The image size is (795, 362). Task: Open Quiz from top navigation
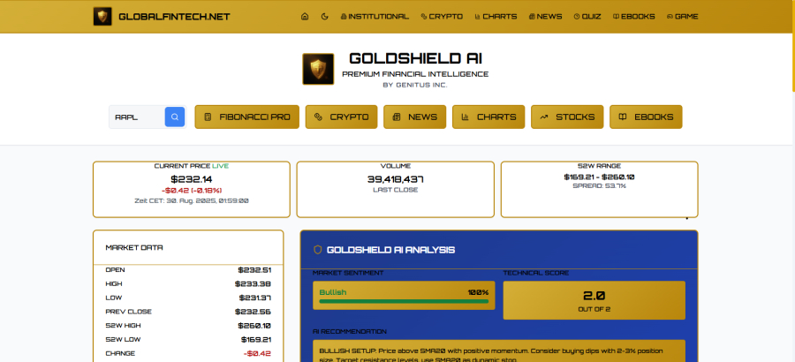(588, 16)
